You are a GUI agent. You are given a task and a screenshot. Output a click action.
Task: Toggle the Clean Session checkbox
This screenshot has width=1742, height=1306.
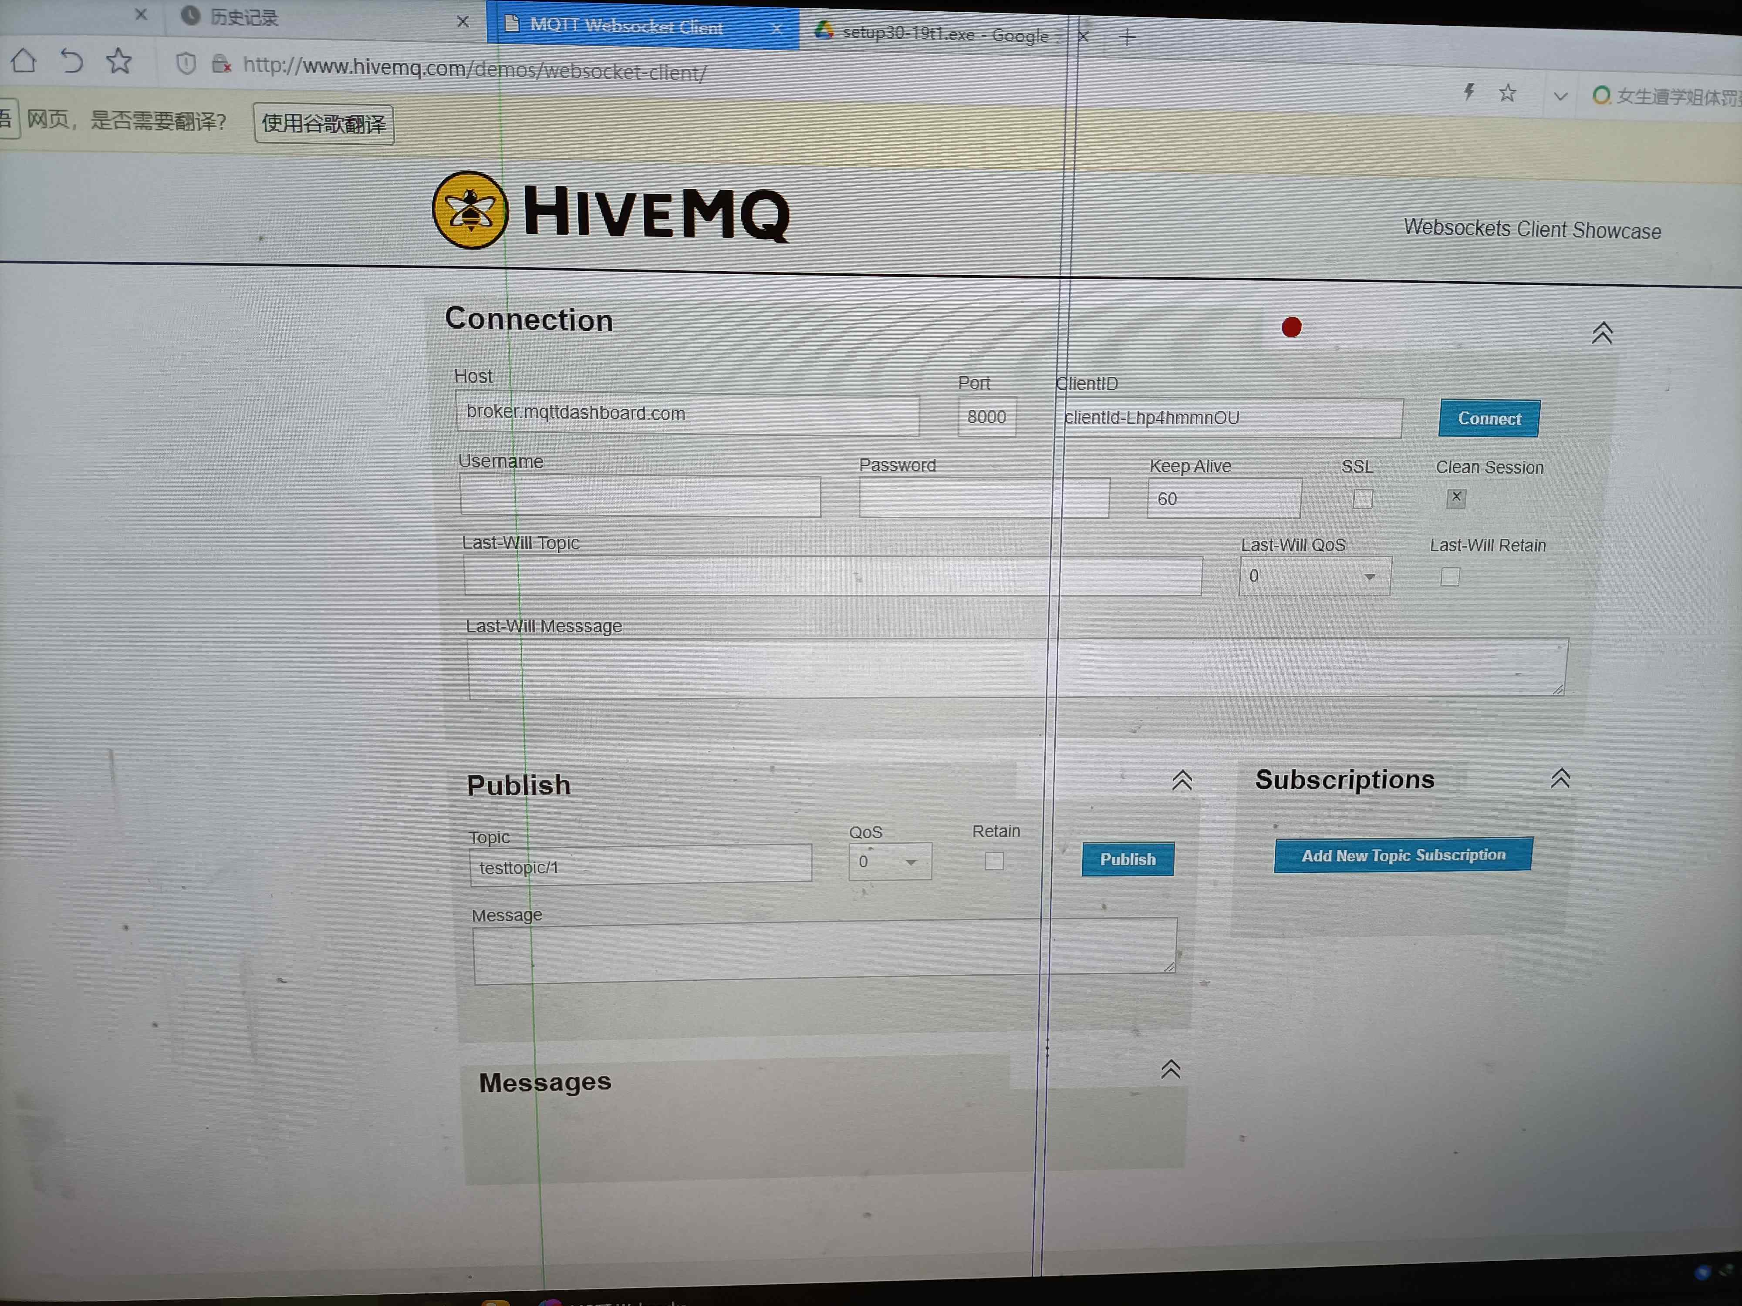coord(1456,498)
